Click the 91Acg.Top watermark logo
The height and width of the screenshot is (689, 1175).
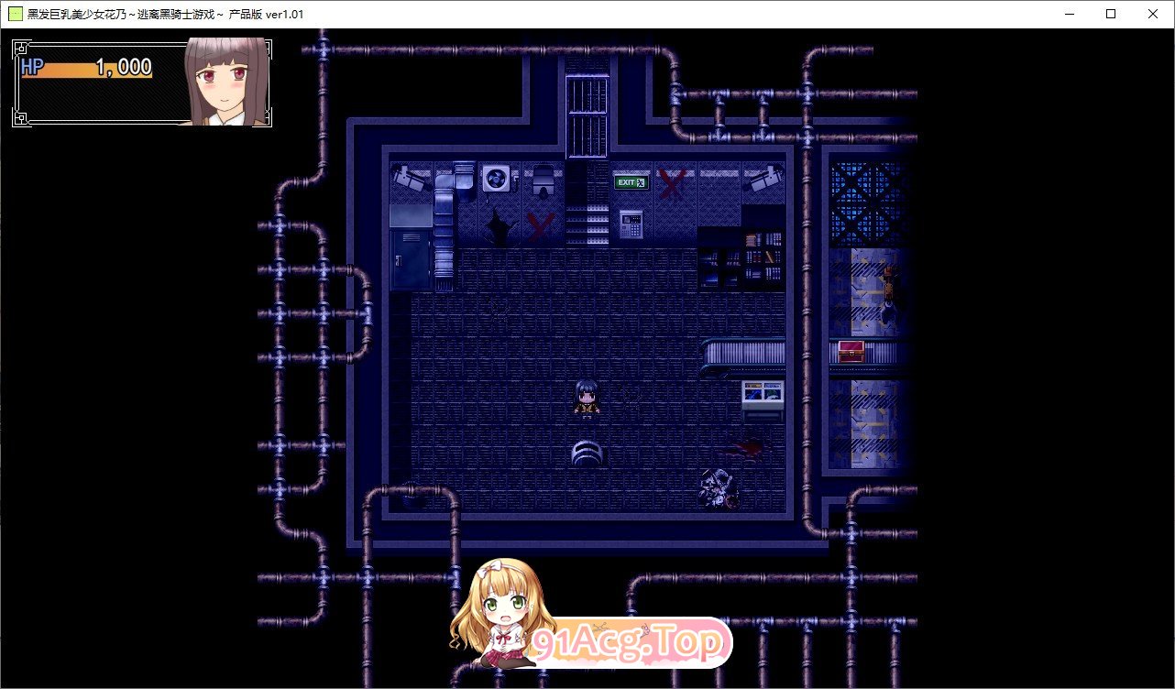click(x=632, y=643)
